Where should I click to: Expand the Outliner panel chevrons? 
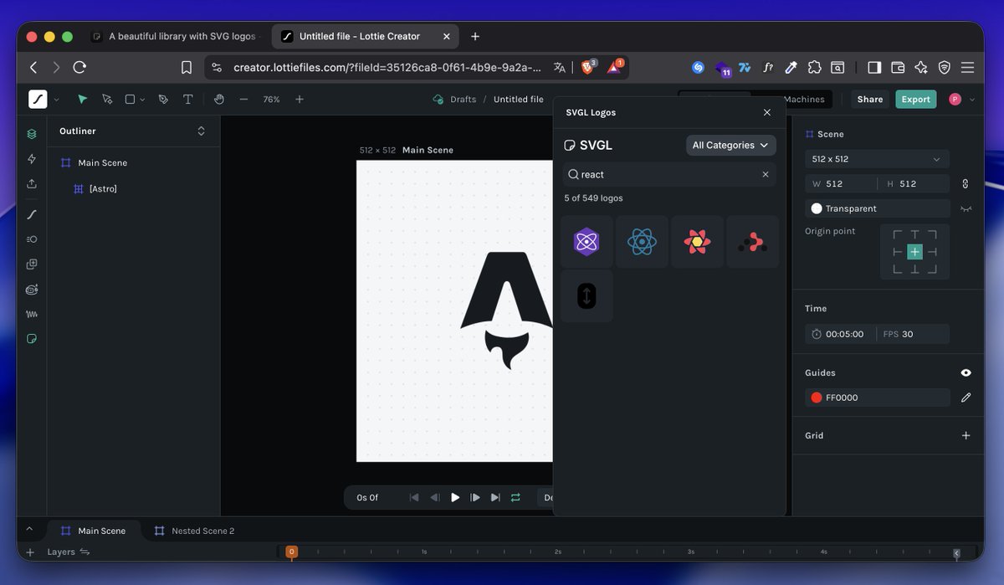click(x=201, y=131)
